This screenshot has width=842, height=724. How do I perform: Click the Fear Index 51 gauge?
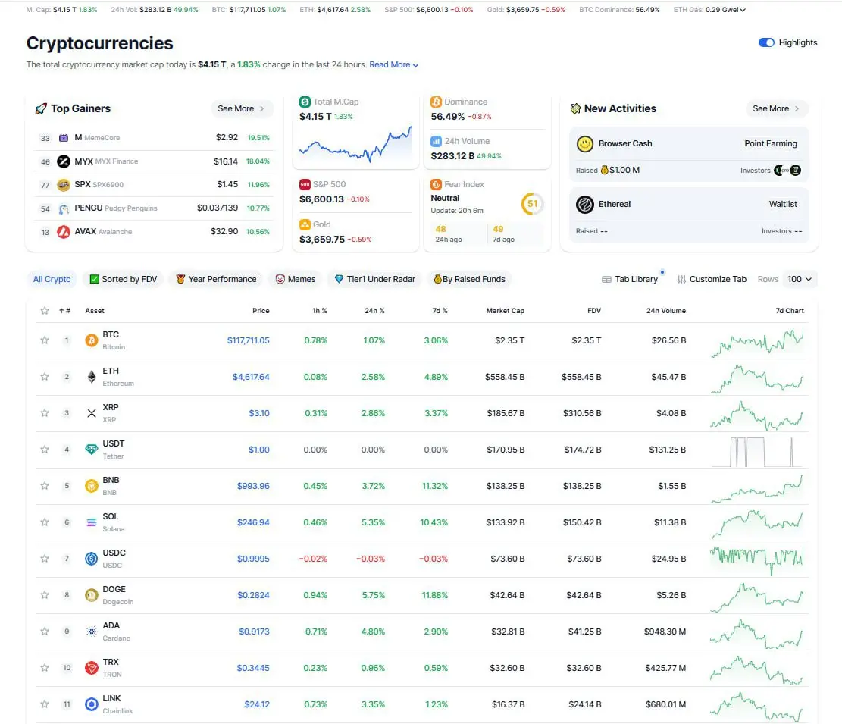coord(532,204)
